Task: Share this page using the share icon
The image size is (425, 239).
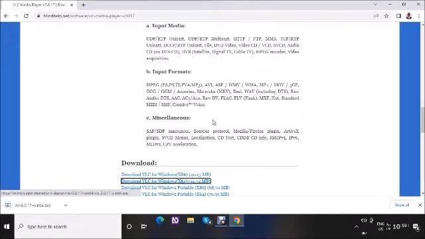Action: (x=377, y=16)
